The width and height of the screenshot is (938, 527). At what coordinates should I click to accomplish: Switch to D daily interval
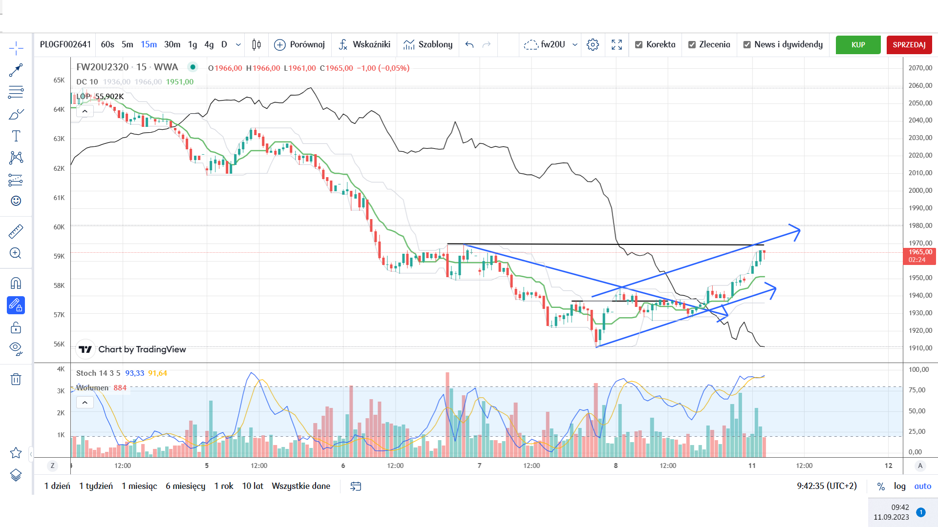[224, 44]
